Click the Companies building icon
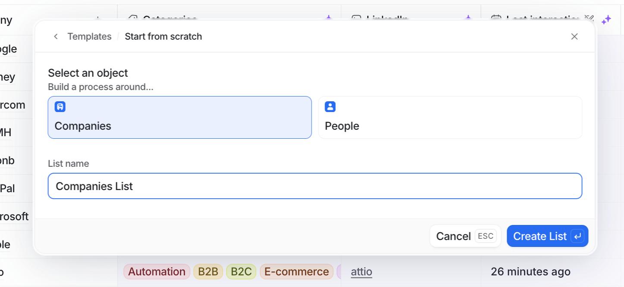 click(x=60, y=107)
